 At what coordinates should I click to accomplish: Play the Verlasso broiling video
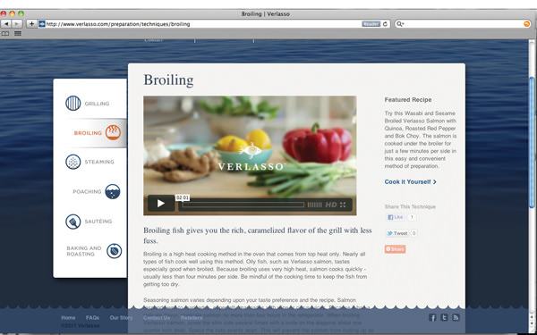(161, 204)
